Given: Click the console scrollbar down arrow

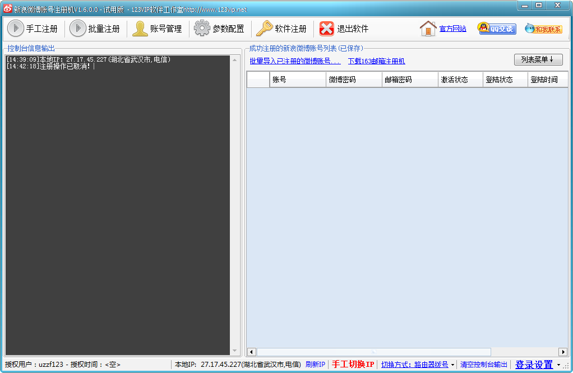Looking at the screenshot, I should tap(234, 351).
